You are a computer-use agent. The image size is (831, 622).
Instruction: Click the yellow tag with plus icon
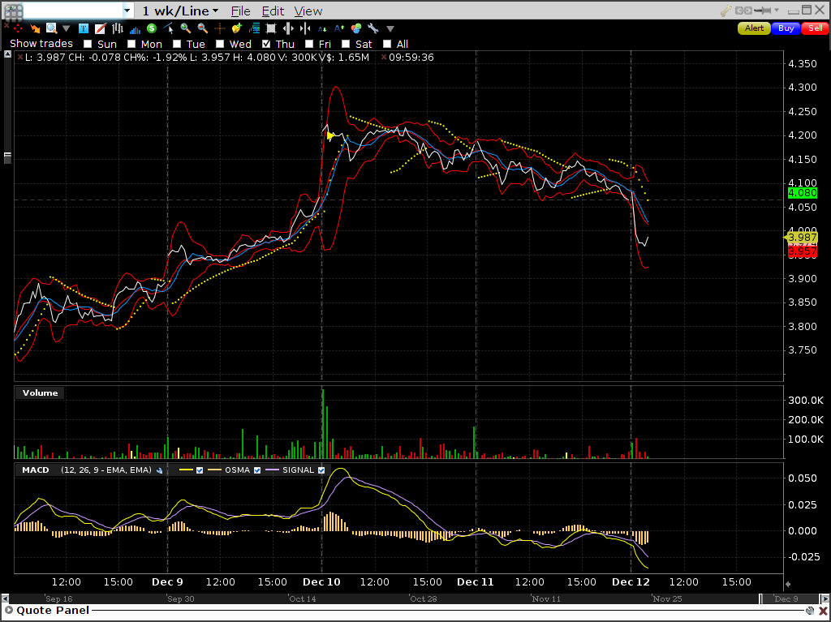coord(236,28)
